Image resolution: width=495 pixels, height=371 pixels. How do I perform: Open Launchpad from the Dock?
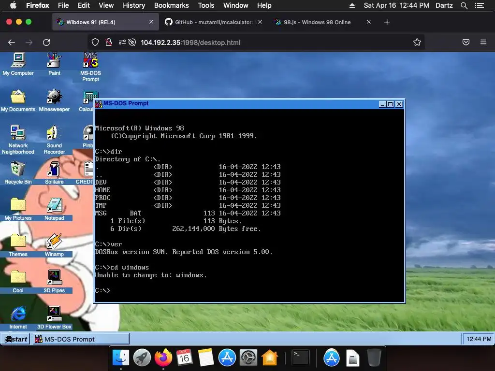coord(142,357)
